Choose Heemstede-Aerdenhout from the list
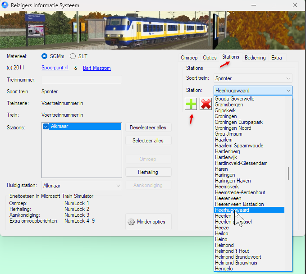Viewport: 306px width, 274px height. point(249,192)
